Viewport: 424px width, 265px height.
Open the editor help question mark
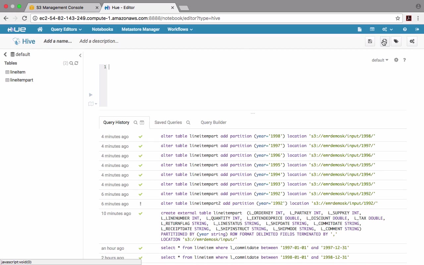tap(404, 60)
